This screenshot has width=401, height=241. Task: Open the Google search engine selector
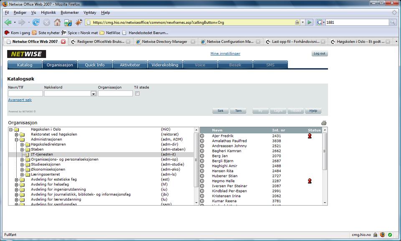click(x=320, y=23)
